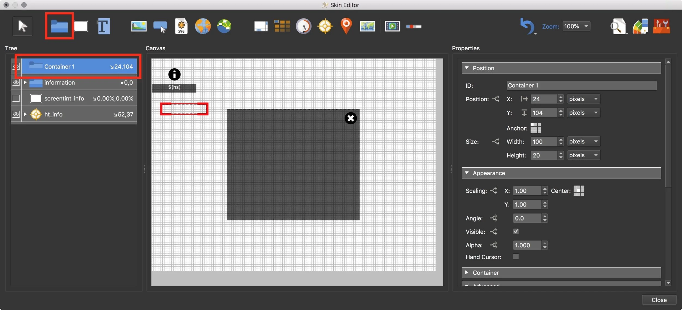682x310 pixels.
Task: Add the green-and-white globe Map element
Action: coord(224,26)
